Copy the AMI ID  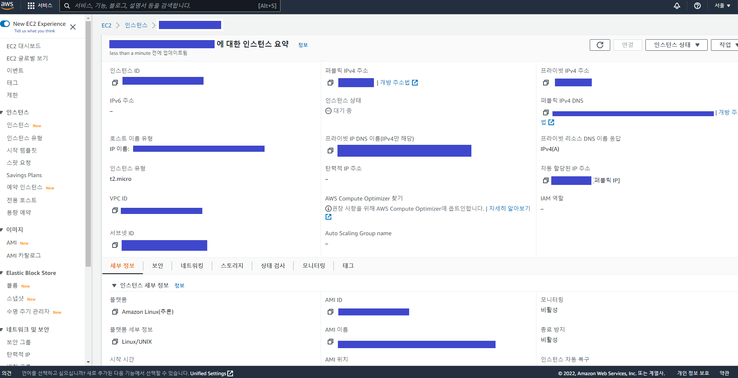pyautogui.click(x=331, y=312)
